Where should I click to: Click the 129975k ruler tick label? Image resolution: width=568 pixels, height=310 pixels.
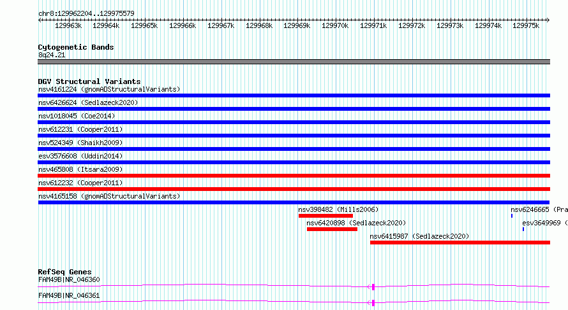[526, 25]
